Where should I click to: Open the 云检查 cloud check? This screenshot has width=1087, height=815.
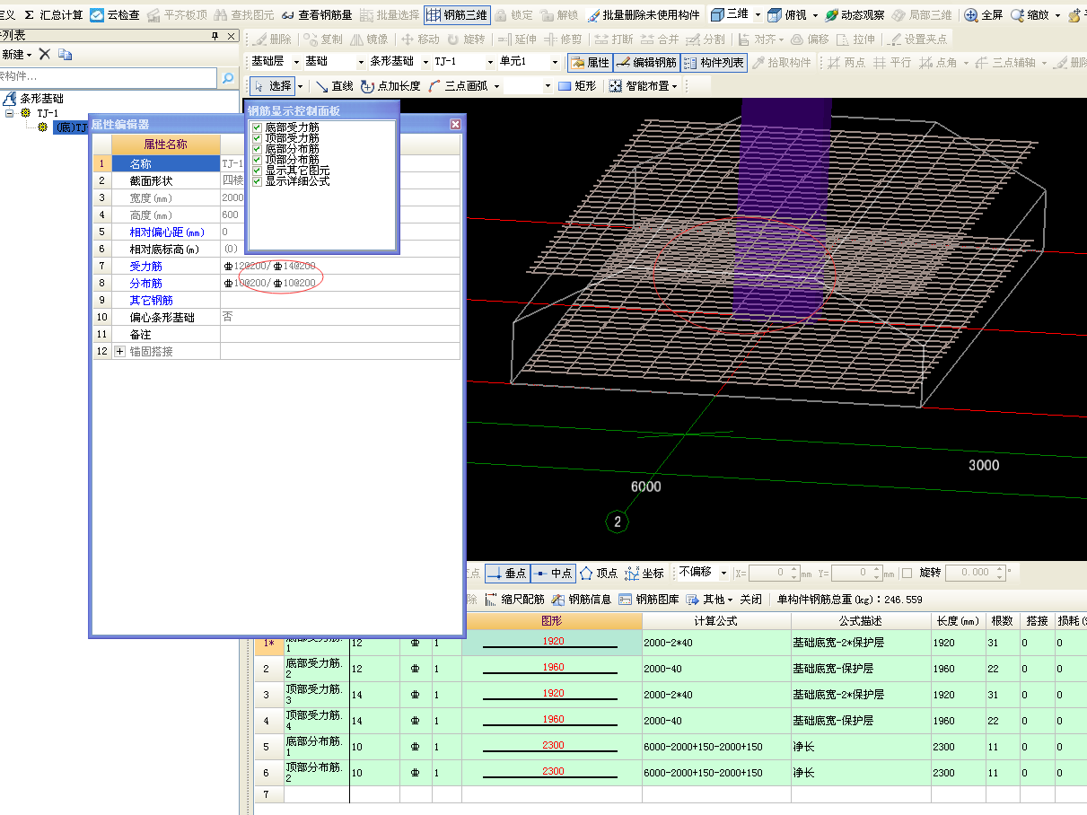click(x=115, y=15)
